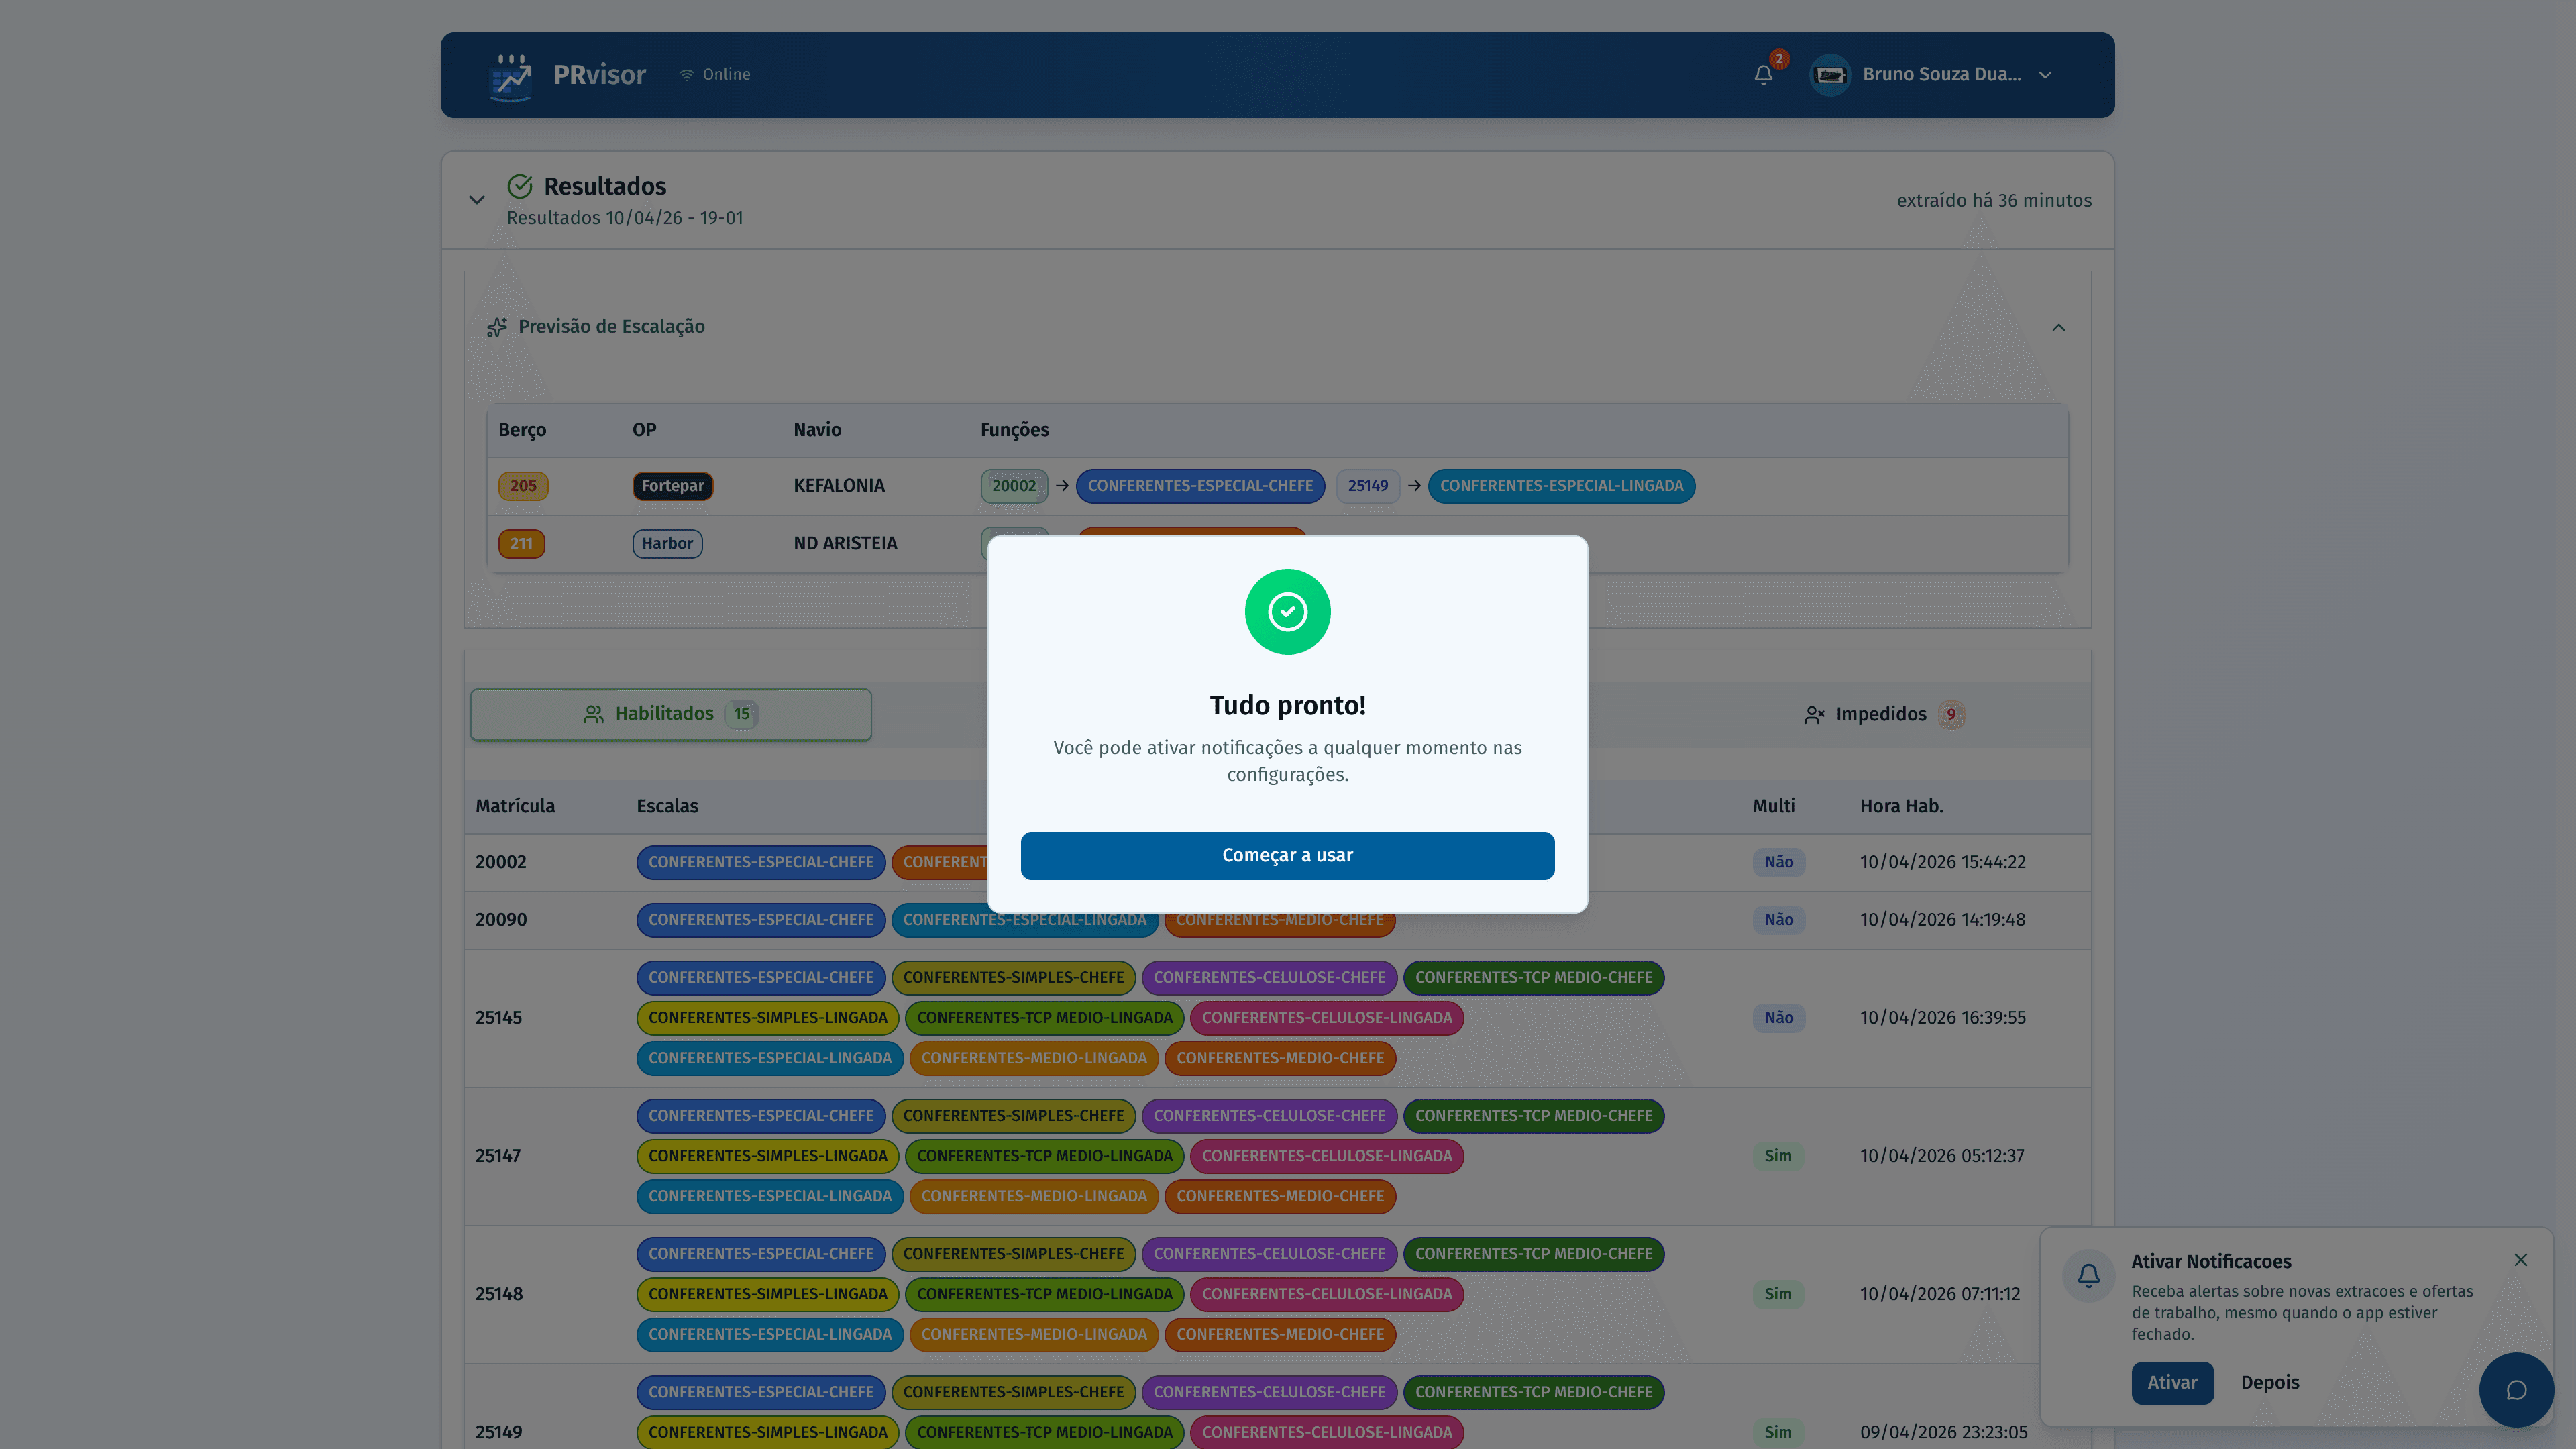Viewport: 2576px width, 1449px height.
Task: Close the Ativar Notificacoes popup
Action: tap(2520, 1260)
